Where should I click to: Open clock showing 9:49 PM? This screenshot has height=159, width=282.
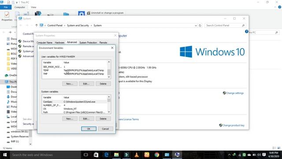coord(274,155)
